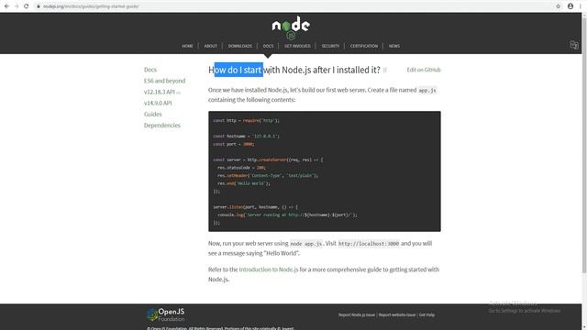The width and height of the screenshot is (587, 330).
Task: Click Report website issue footer link
Action: pyautogui.click(x=397, y=315)
